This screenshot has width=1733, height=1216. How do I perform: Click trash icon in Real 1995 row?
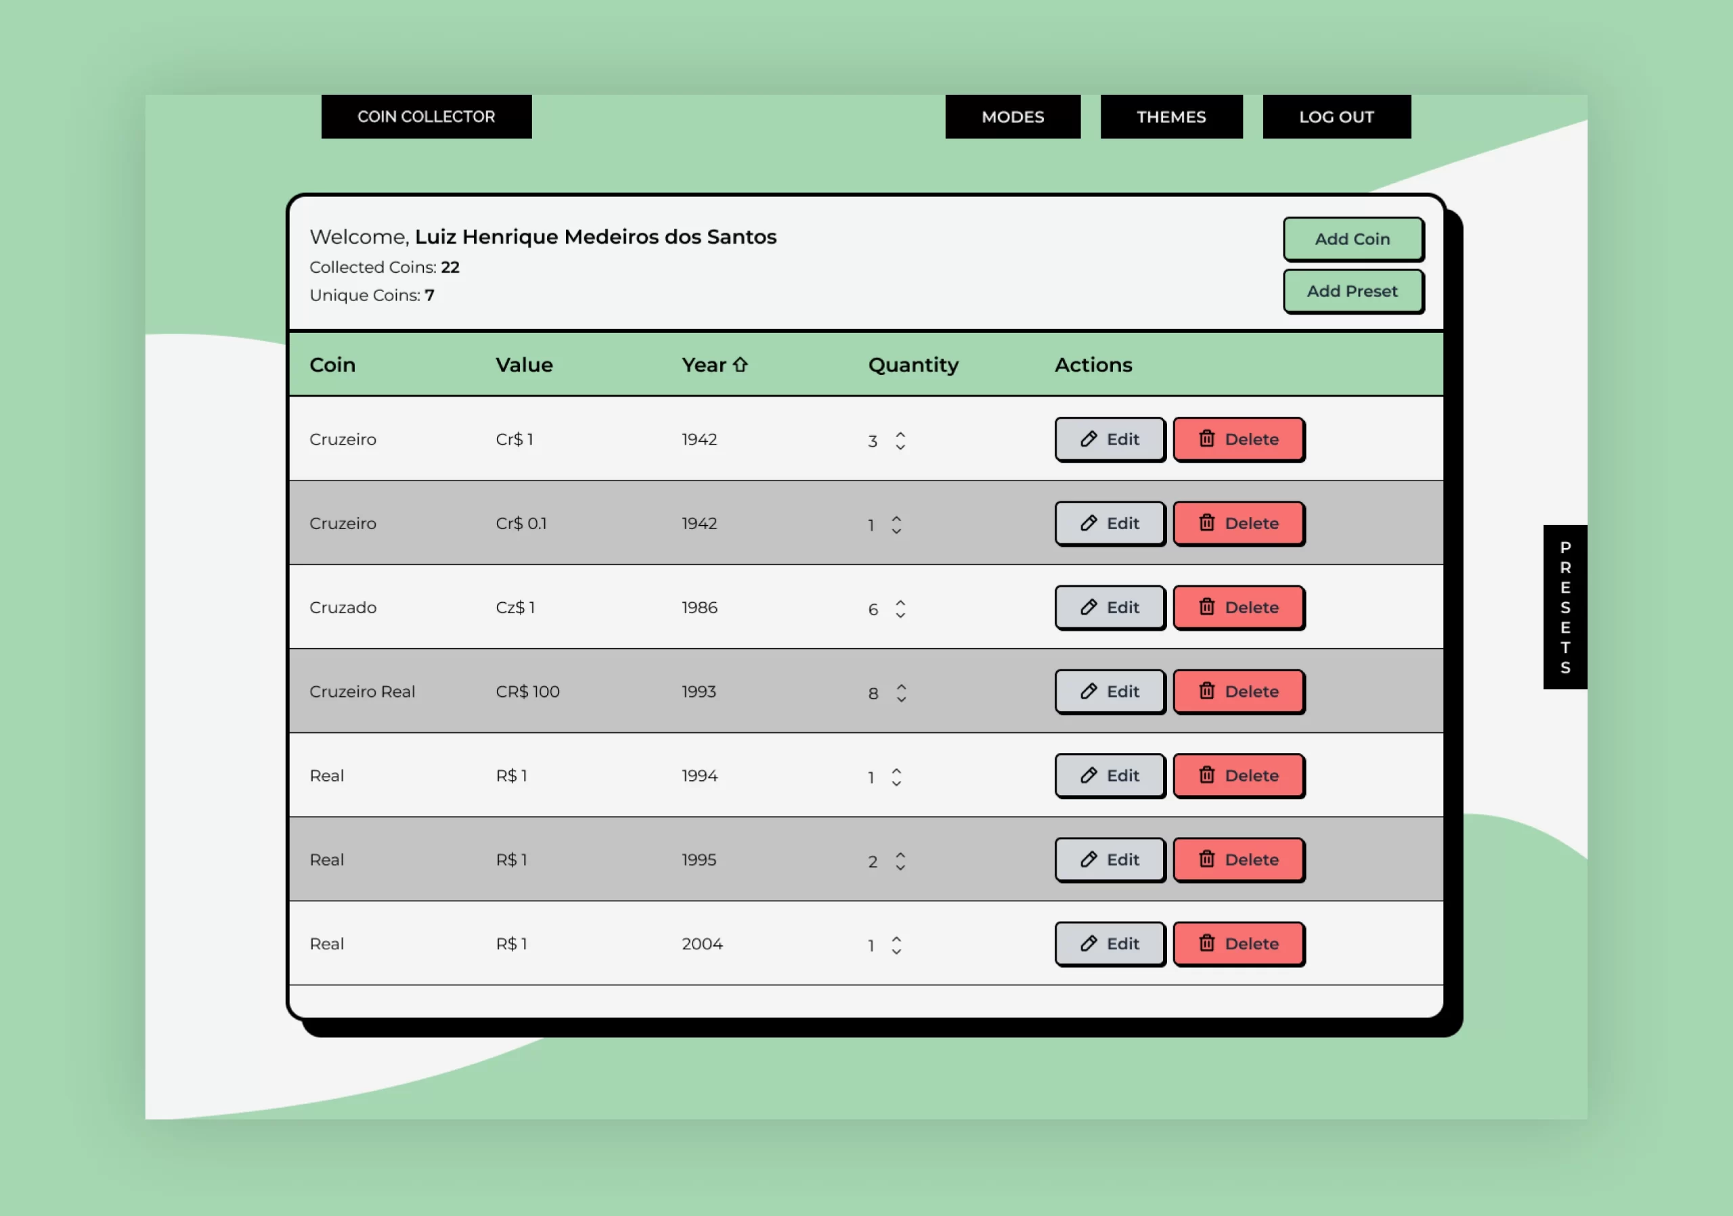tap(1207, 859)
